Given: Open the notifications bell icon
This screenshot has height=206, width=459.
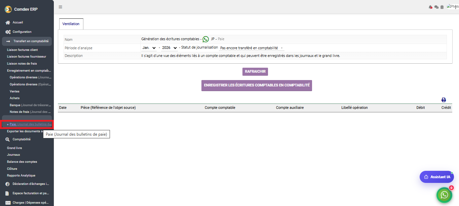Looking at the screenshot, I should click(x=430, y=7).
